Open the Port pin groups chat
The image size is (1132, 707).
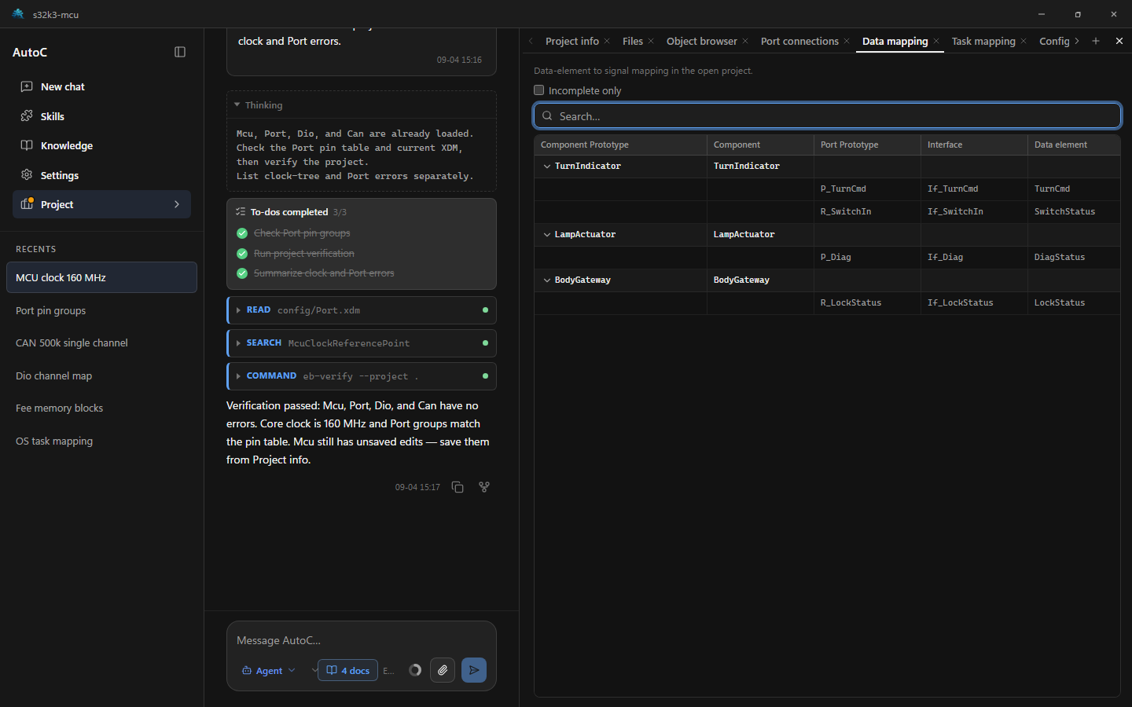pyautogui.click(x=101, y=310)
